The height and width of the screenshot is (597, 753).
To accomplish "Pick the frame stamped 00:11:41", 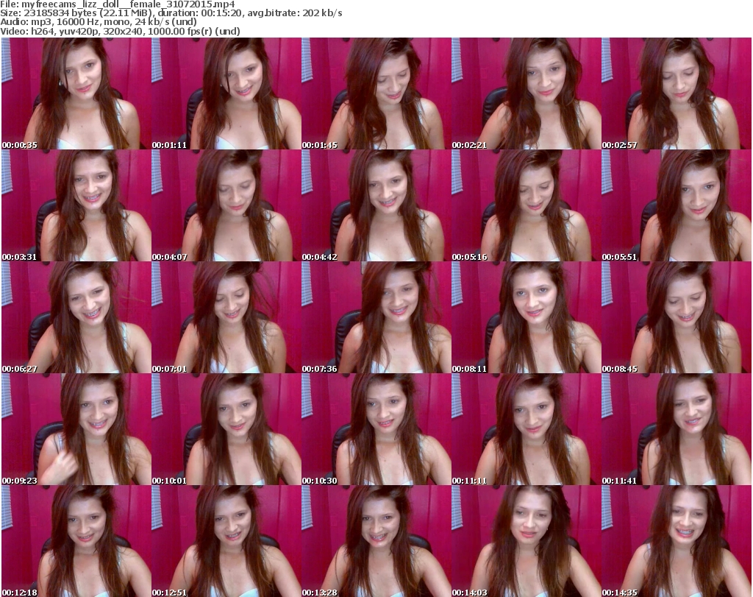I will tap(676, 429).
